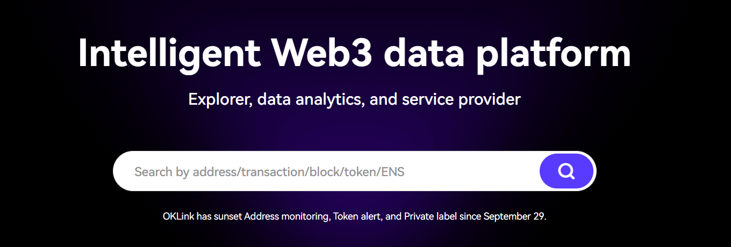Click the "Intelligent Web3 data platform" headline
Image resolution: width=731 pixels, height=247 pixels.
pos(354,53)
